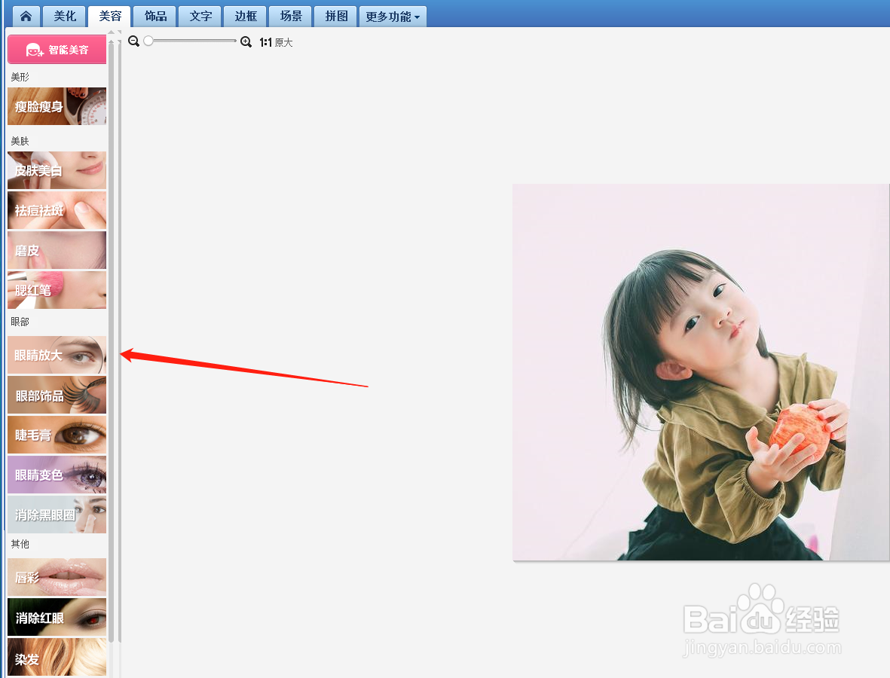Select the 腮红笔 tool
This screenshot has width=890, height=678.
(x=57, y=290)
